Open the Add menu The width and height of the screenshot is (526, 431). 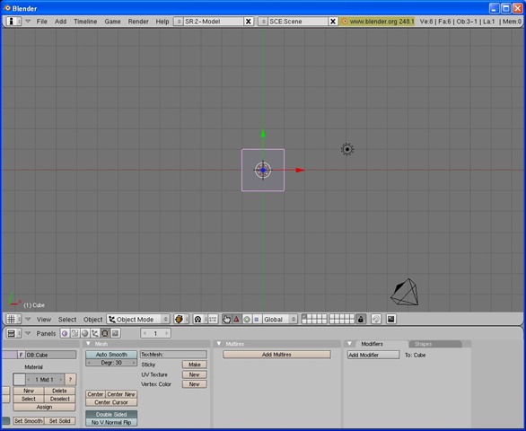[60, 22]
